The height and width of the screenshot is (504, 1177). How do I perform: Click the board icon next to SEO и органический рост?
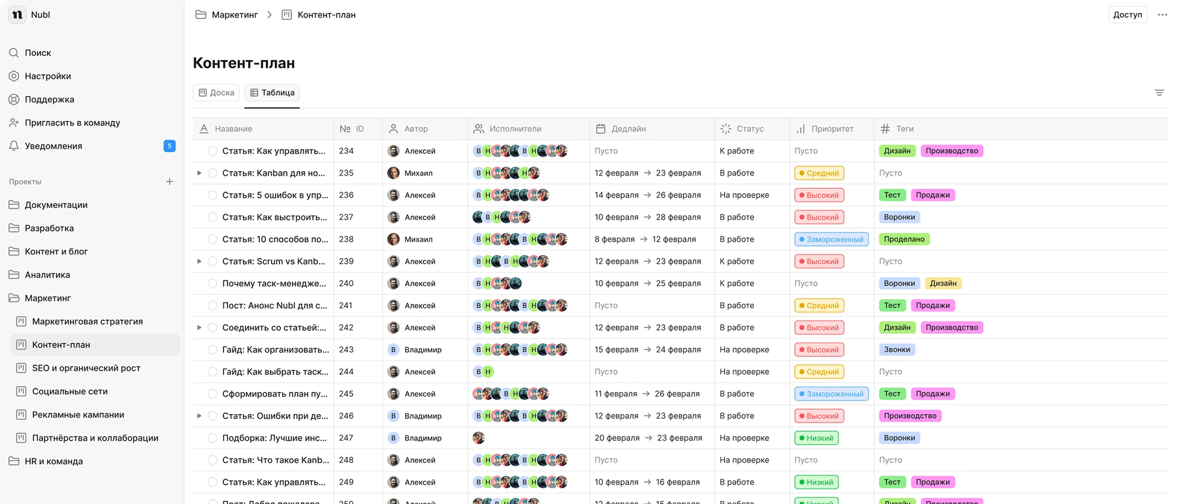coord(21,368)
